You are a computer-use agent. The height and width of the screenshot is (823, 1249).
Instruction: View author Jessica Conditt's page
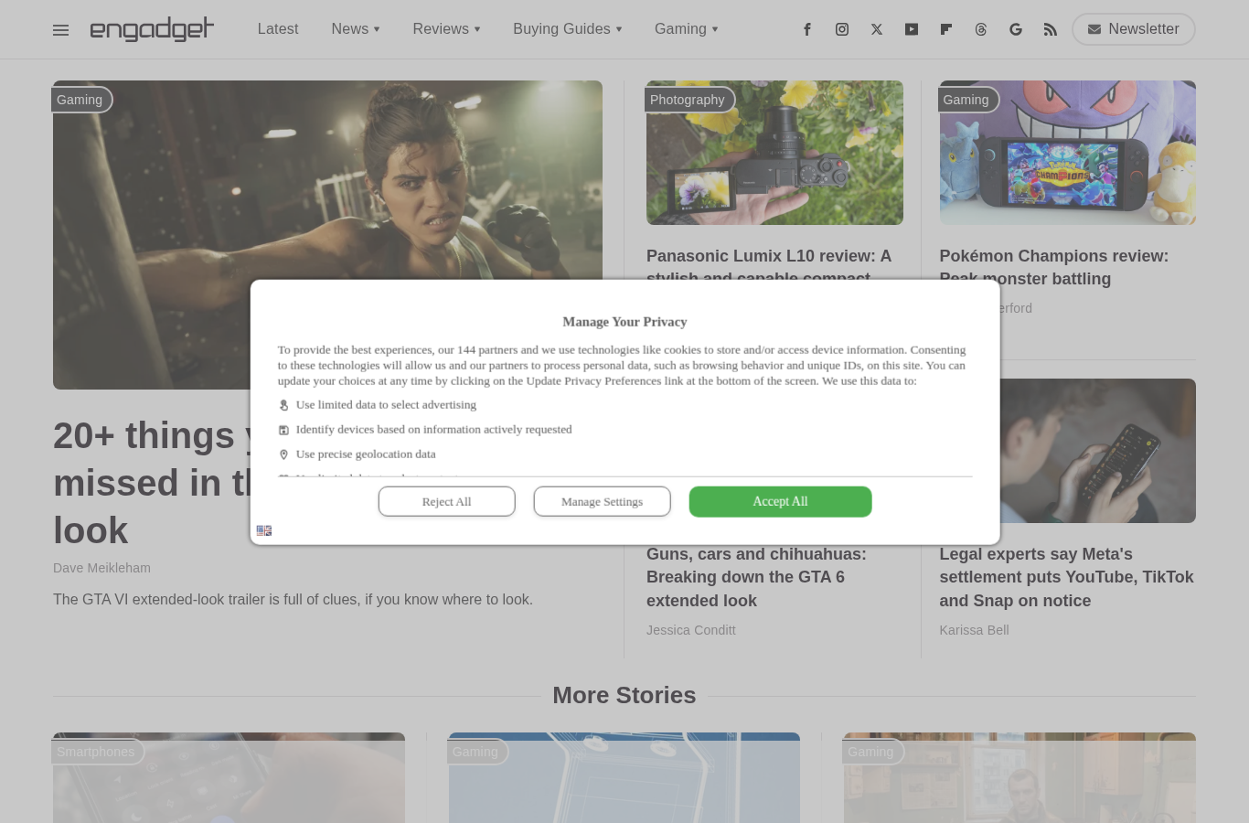click(x=691, y=630)
